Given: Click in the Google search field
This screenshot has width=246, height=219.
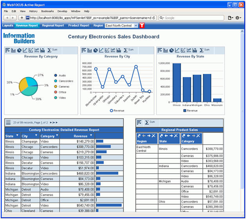Looking at the screenshot, I should pyautogui.click(x=191, y=18).
